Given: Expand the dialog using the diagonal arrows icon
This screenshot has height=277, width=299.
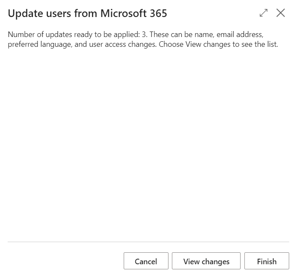Looking at the screenshot, I should coord(264,13).
